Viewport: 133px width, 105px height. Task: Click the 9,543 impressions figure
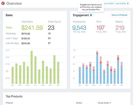(x=79, y=28)
